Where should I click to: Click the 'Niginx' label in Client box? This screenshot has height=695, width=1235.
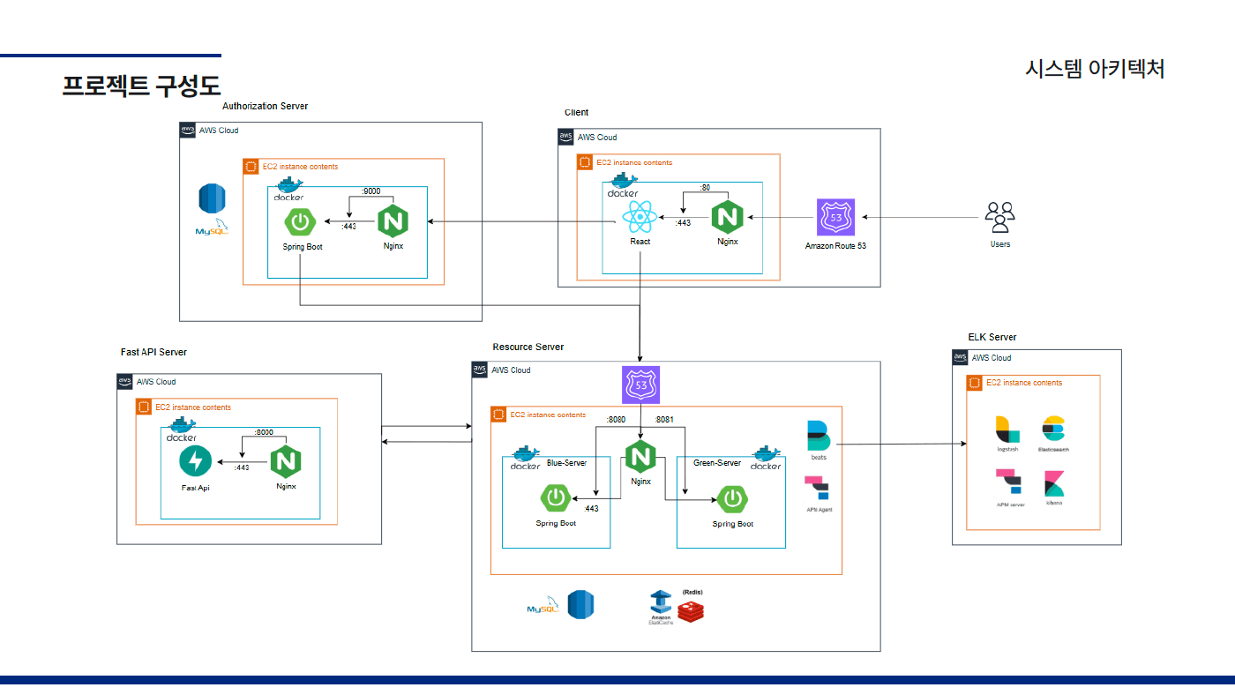[x=728, y=241]
